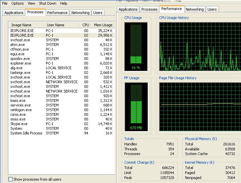Select the taskmgr.exe process
Image resolution: width=241 pixels, height=183 pixels.
[20, 73]
